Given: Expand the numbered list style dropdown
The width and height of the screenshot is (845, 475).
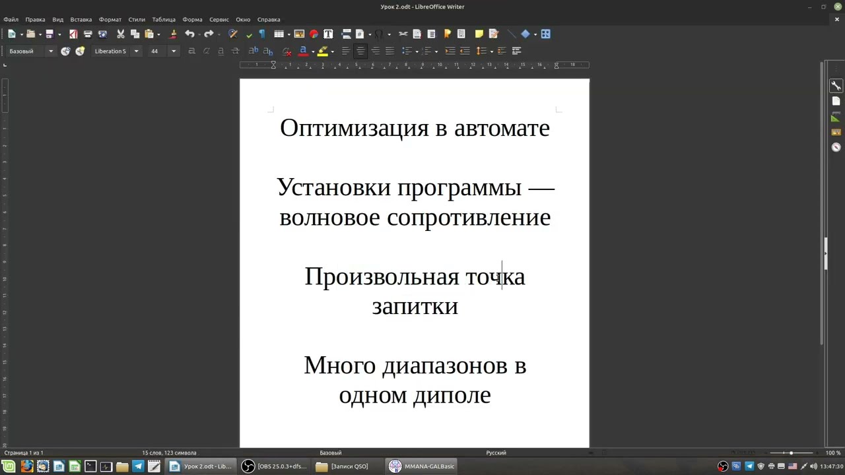Looking at the screenshot, I should [x=436, y=51].
